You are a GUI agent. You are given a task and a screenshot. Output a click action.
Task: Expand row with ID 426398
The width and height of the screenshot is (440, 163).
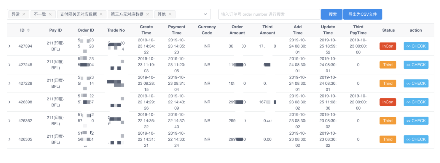(x=9, y=102)
